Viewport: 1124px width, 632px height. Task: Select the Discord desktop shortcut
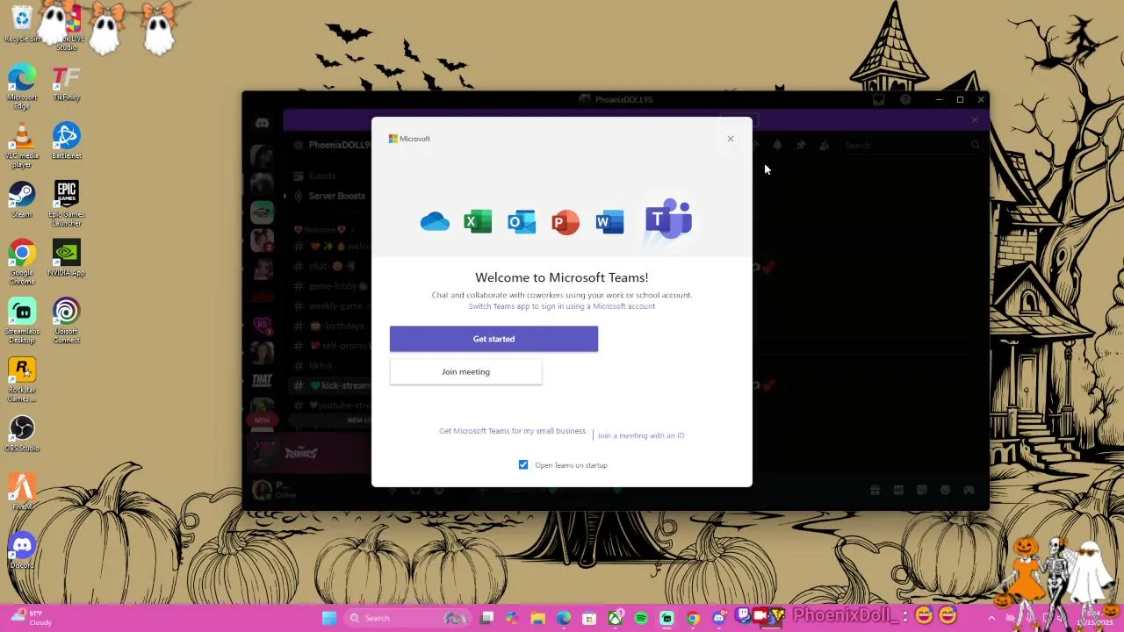[x=22, y=550]
